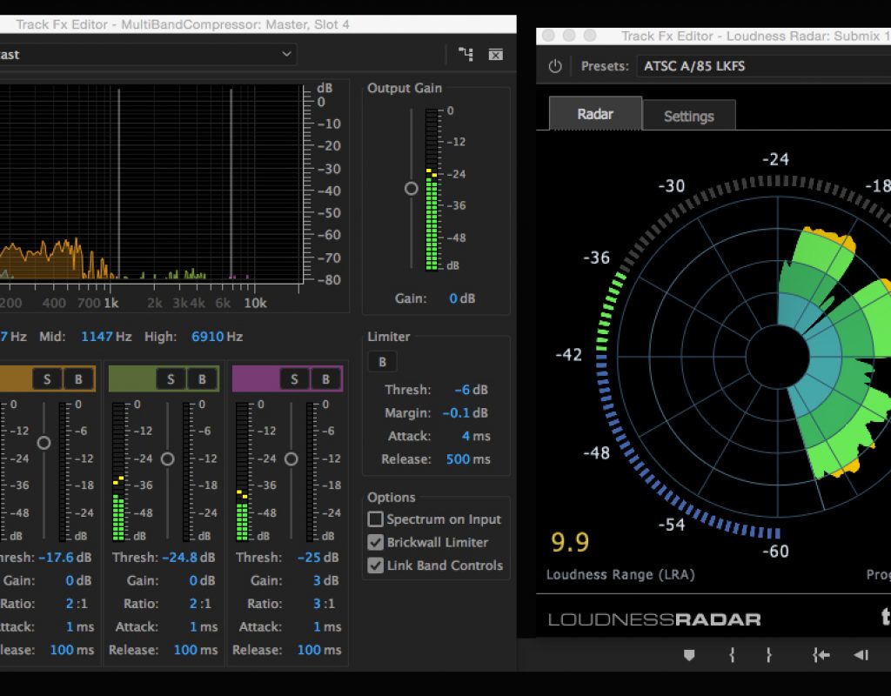Open the channel map editor icon in MultiBandCompressor
The image size is (891, 696).
point(466,55)
